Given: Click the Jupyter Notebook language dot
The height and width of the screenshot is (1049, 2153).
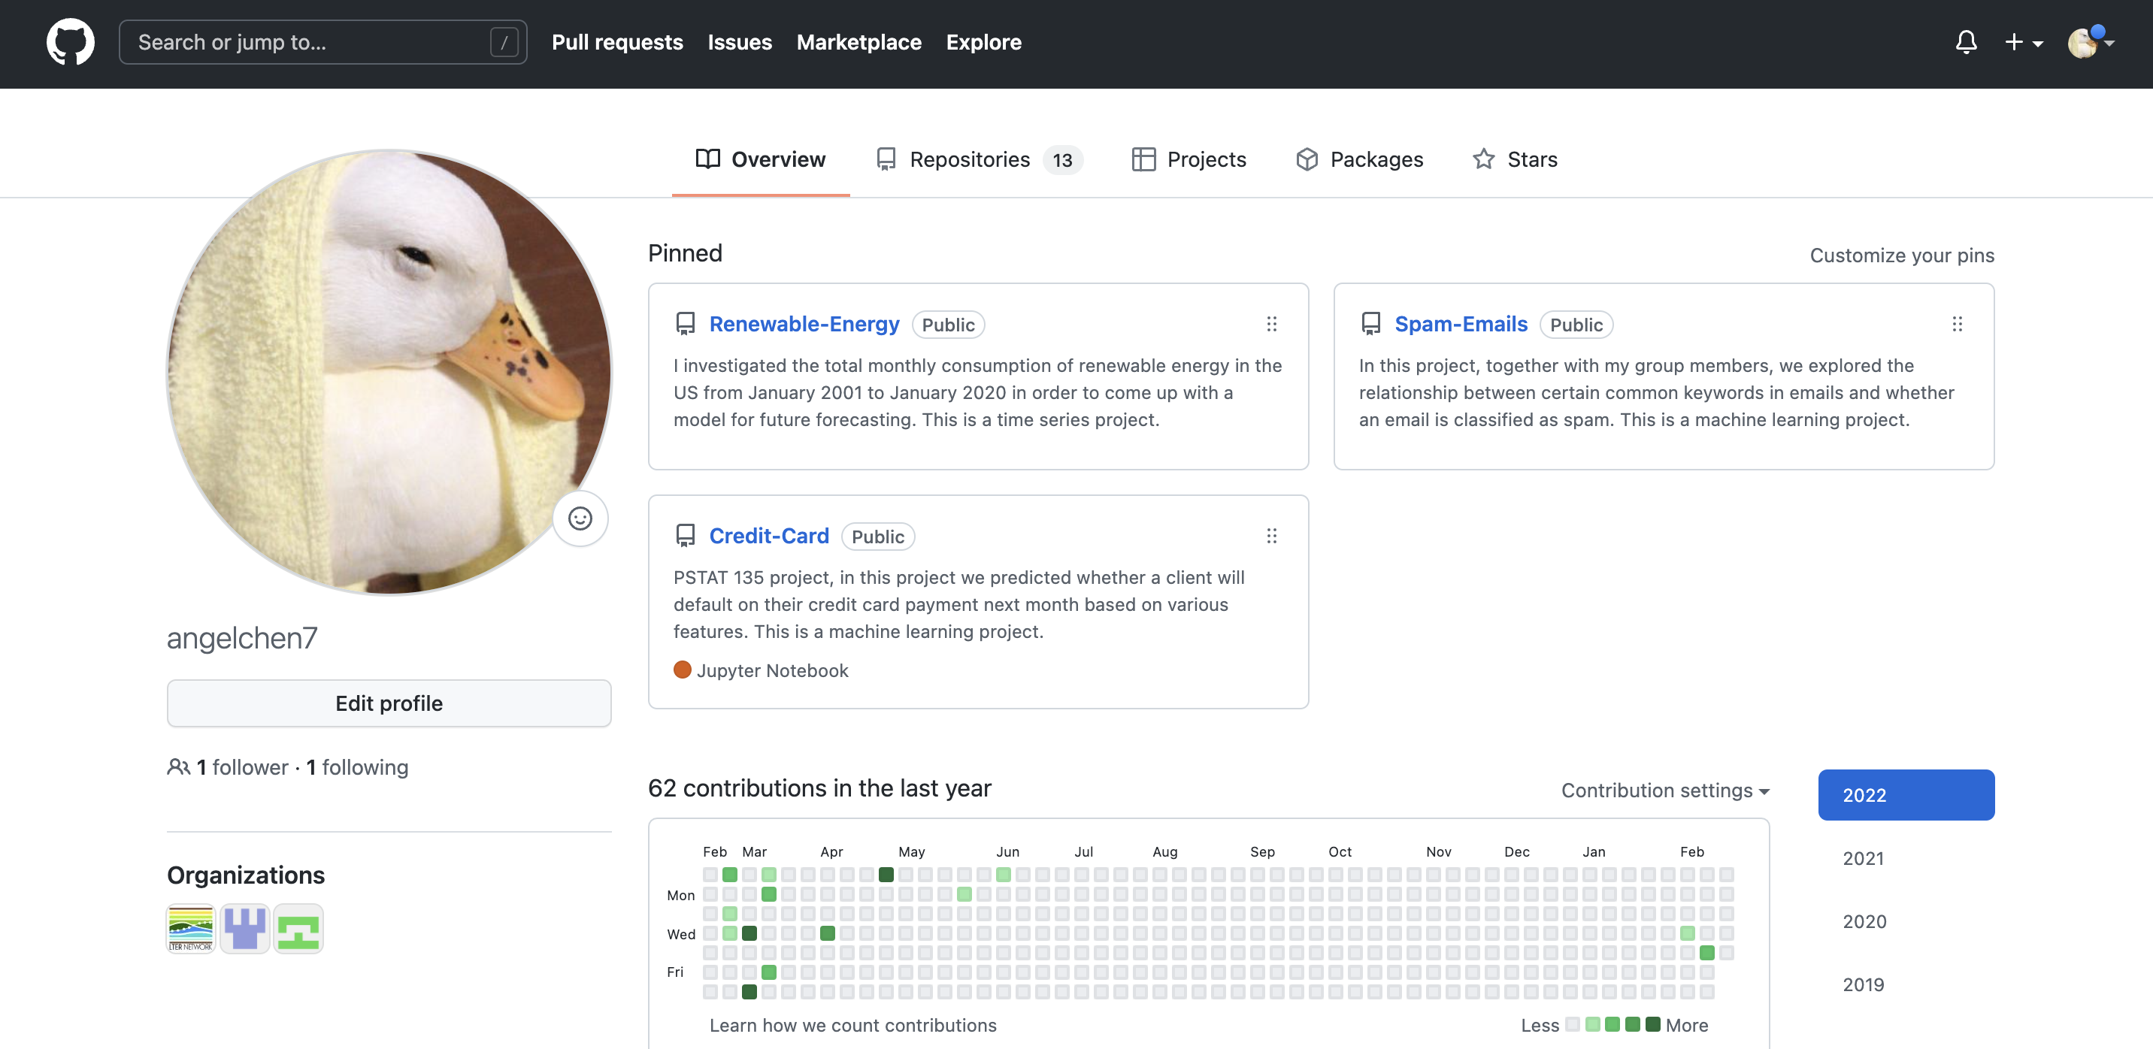Looking at the screenshot, I should pyautogui.click(x=682, y=670).
